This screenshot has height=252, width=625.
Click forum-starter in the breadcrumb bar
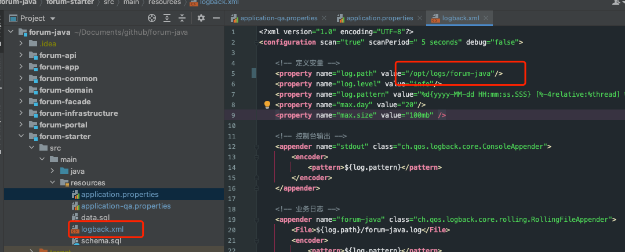point(70,2)
